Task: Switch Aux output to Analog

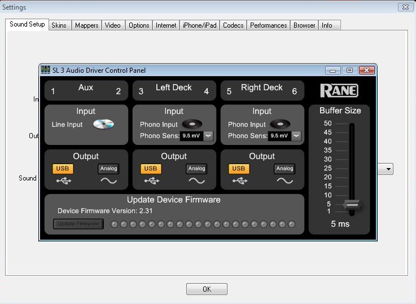Action: (x=108, y=169)
